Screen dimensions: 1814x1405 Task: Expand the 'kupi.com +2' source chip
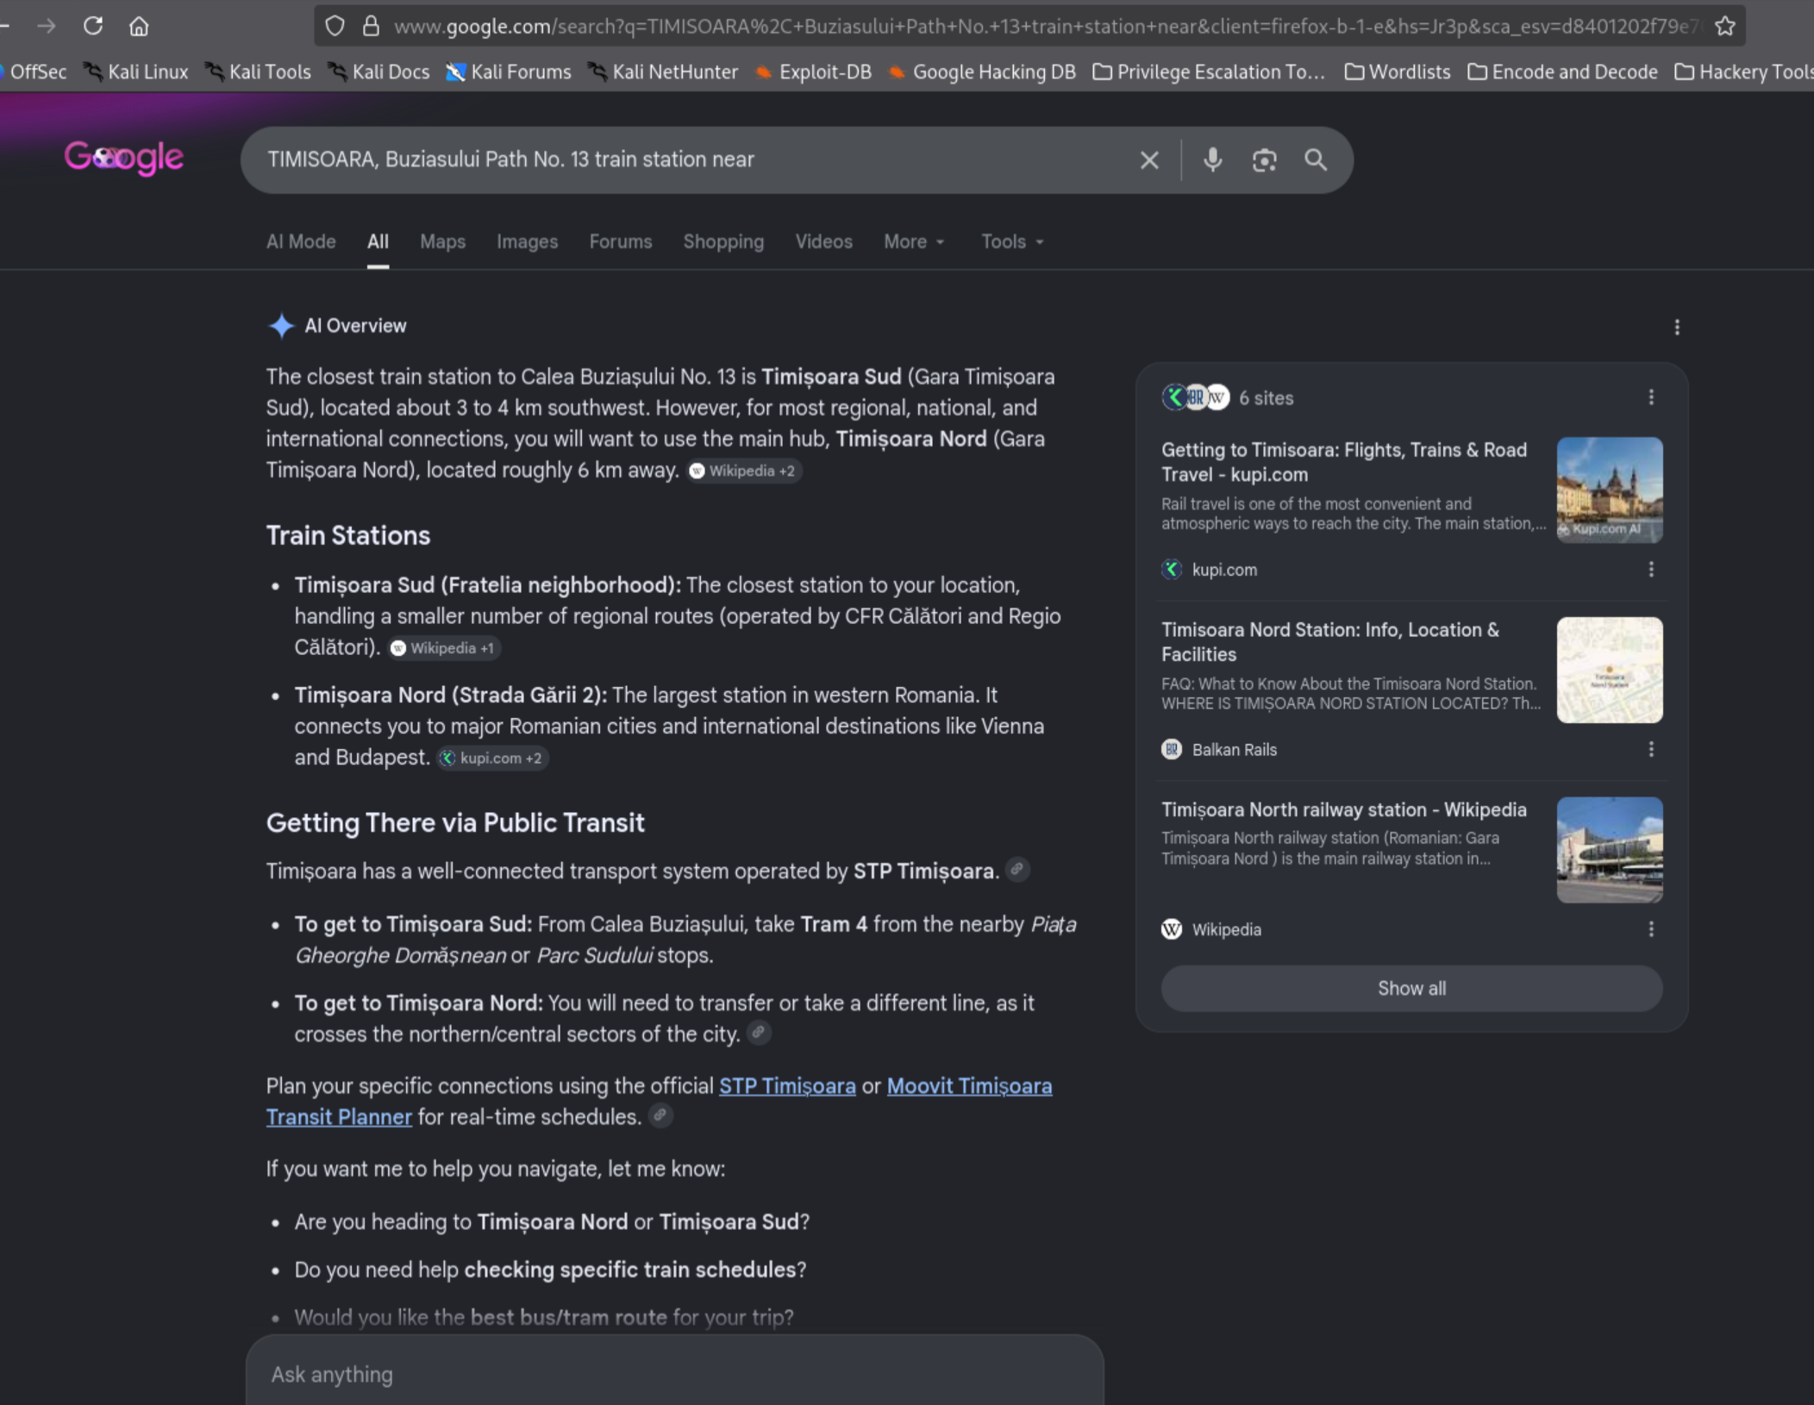click(x=491, y=758)
